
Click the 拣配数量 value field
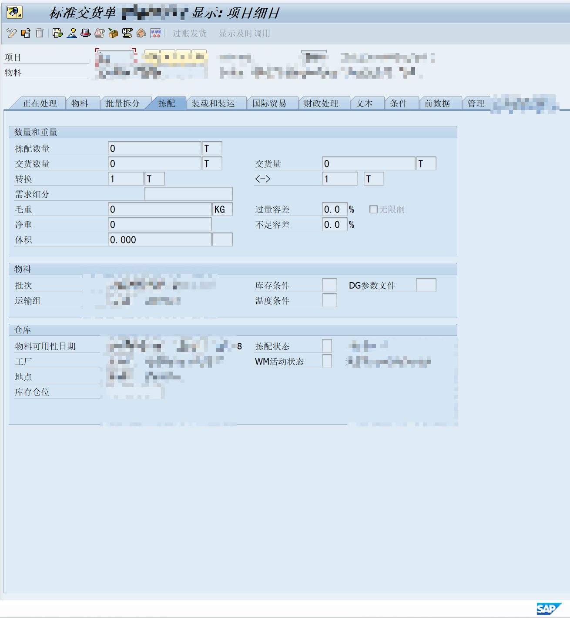tap(154, 149)
